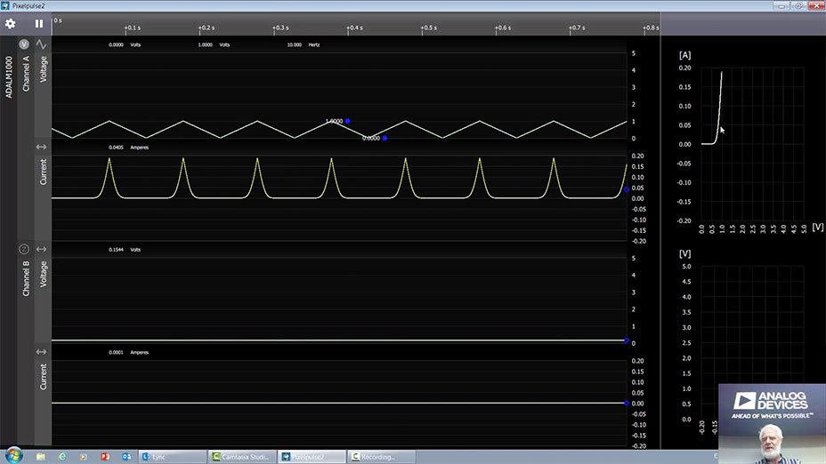The image size is (826, 464).
Task: Click Channel B current double-arrow mode icon
Action: [x=41, y=351]
